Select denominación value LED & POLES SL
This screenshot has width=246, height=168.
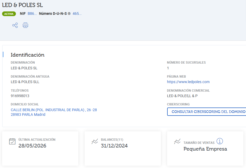point(24,68)
